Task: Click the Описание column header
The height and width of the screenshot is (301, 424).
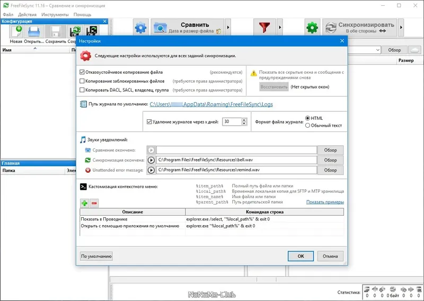Action: 132,212
